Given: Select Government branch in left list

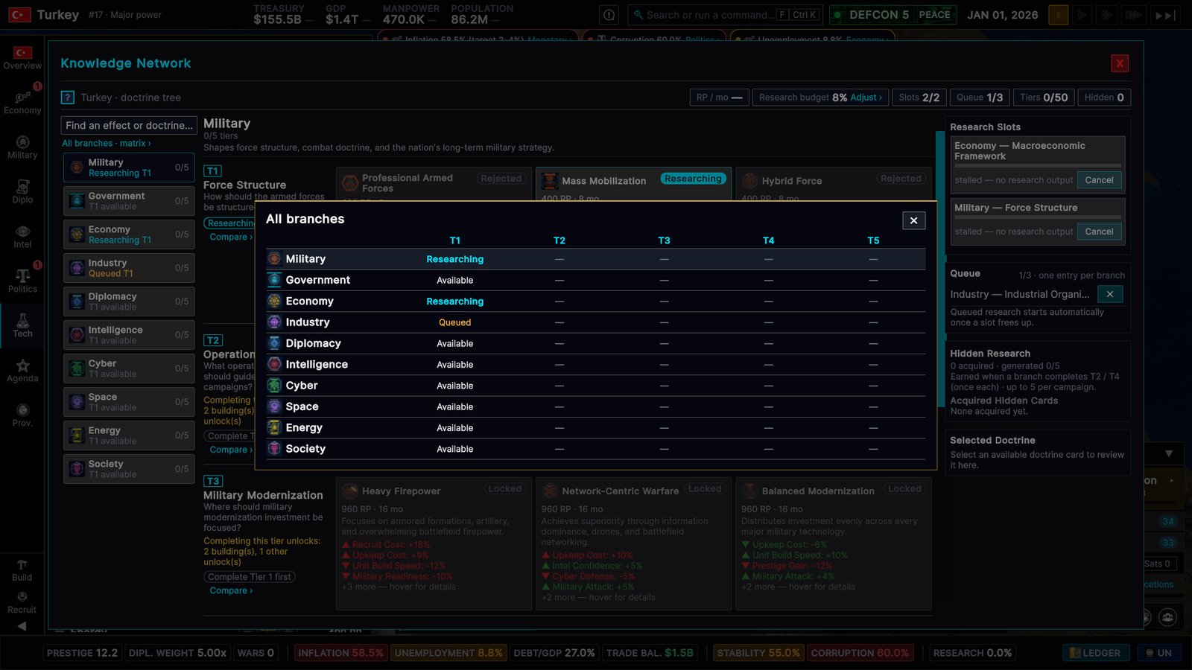Looking at the screenshot, I should [x=129, y=201].
